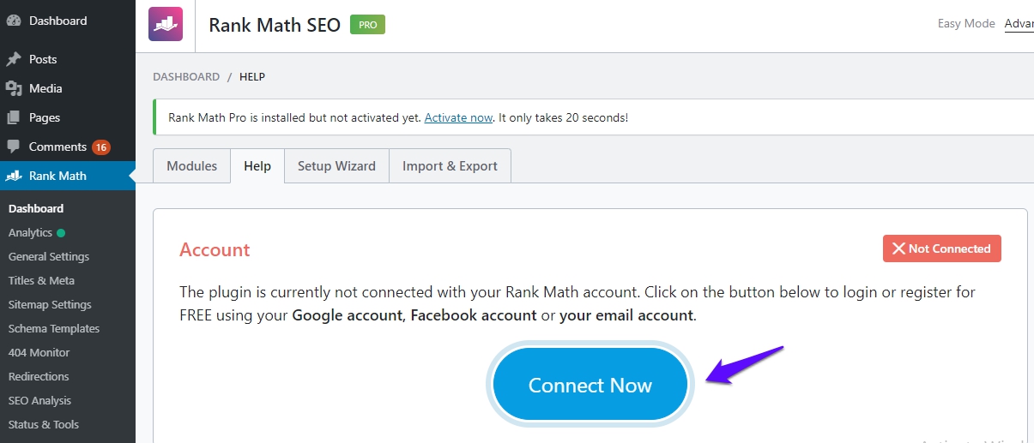Viewport: 1034px width, 443px height.
Task: Switch to Advanced Mode
Action: (x=1019, y=24)
